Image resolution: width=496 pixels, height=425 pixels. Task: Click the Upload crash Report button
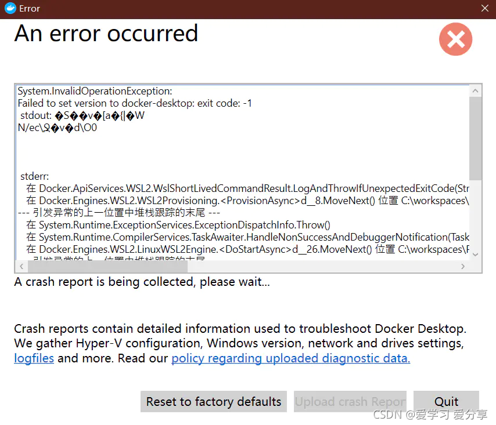pyautogui.click(x=350, y=401)
